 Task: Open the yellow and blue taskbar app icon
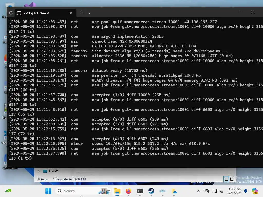pos(174,191)
